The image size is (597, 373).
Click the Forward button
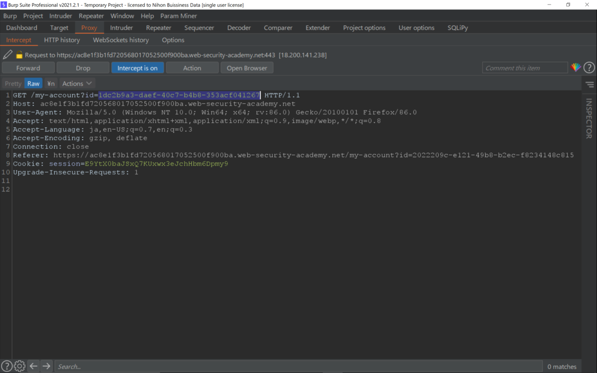coord(28,68)
